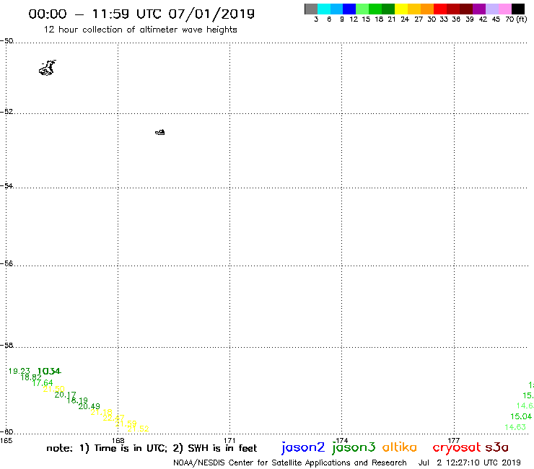
Task: Click the wave height value 19.23
Action: (x=19, y=371)
